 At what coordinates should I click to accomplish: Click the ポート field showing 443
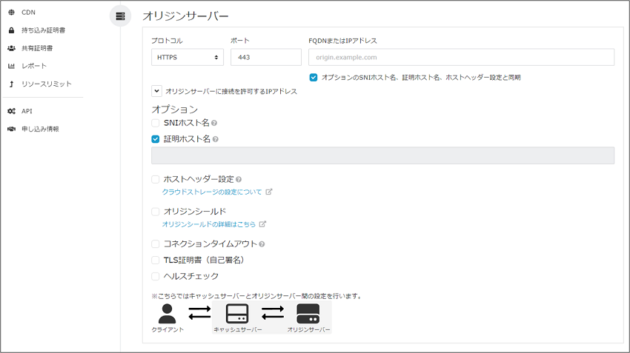pyautogui.click(x=262, y=57)
